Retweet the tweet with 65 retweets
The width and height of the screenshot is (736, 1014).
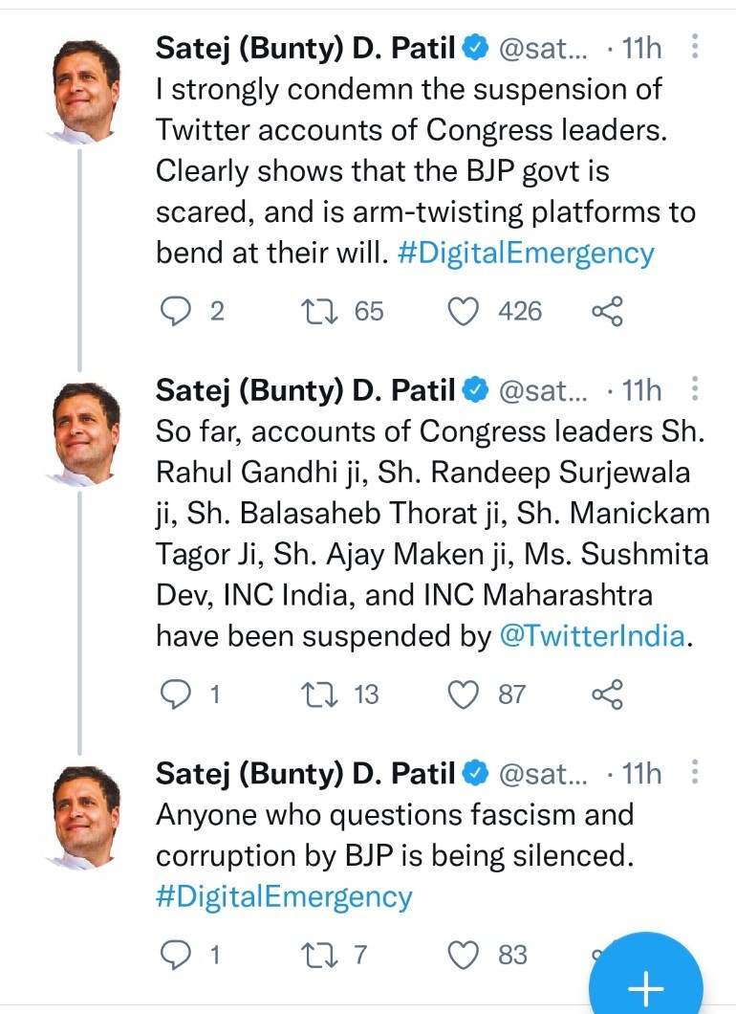click(313, 311)
